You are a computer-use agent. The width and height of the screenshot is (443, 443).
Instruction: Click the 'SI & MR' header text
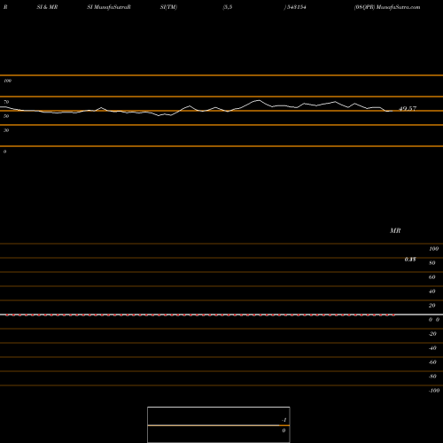[x=47, y=7]
